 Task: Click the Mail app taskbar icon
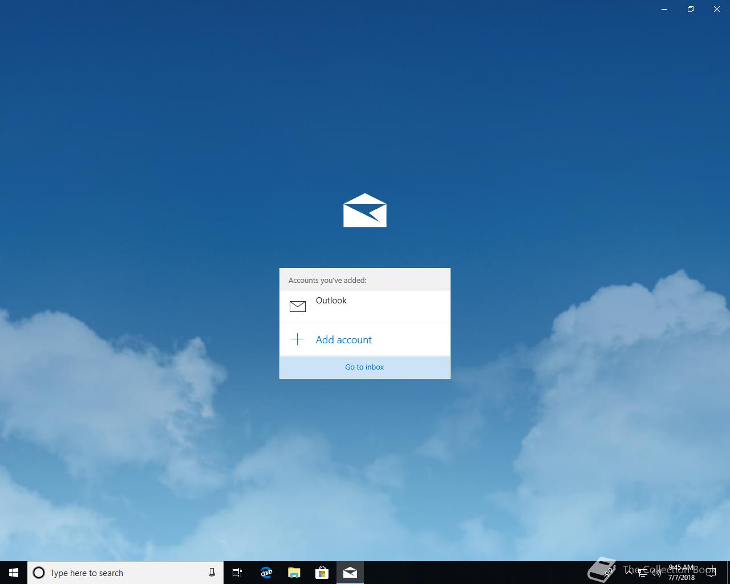pos(350,573)
